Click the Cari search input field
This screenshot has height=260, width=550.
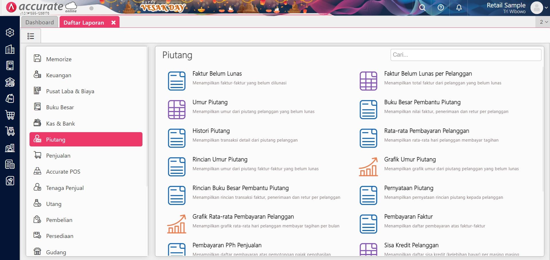coord(465,55)
